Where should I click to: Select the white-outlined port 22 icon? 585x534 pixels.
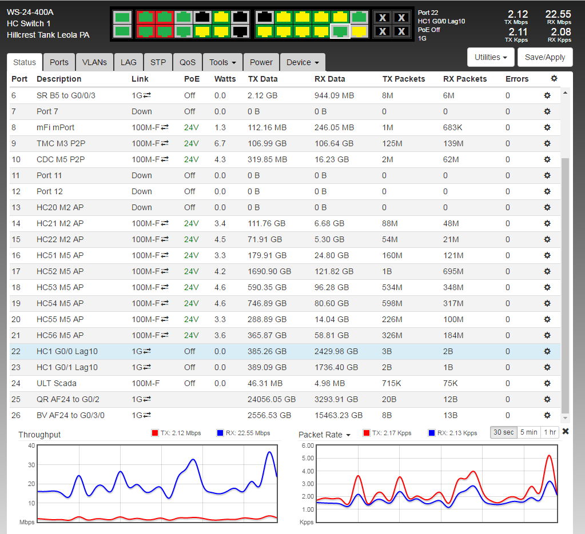(x=341, y=31)
